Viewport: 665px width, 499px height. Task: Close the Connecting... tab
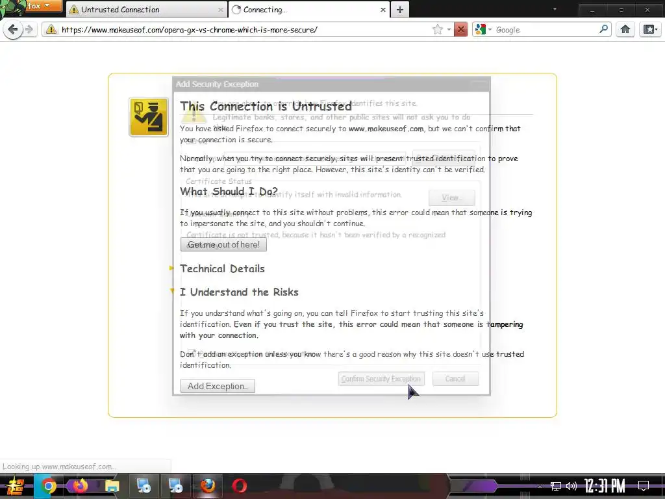click(383, 9)
